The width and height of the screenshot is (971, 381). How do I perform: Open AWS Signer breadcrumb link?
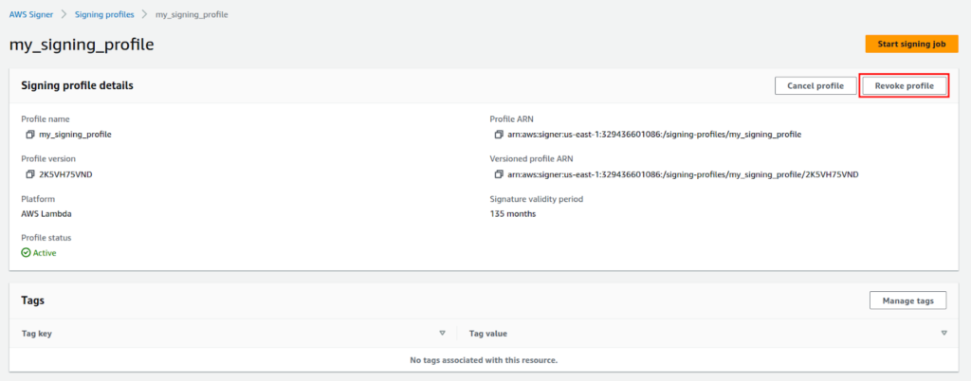(x=31, y=14)
